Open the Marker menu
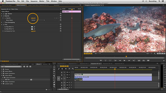This screenshot has width=166, height=93. (x=42, y=1)
